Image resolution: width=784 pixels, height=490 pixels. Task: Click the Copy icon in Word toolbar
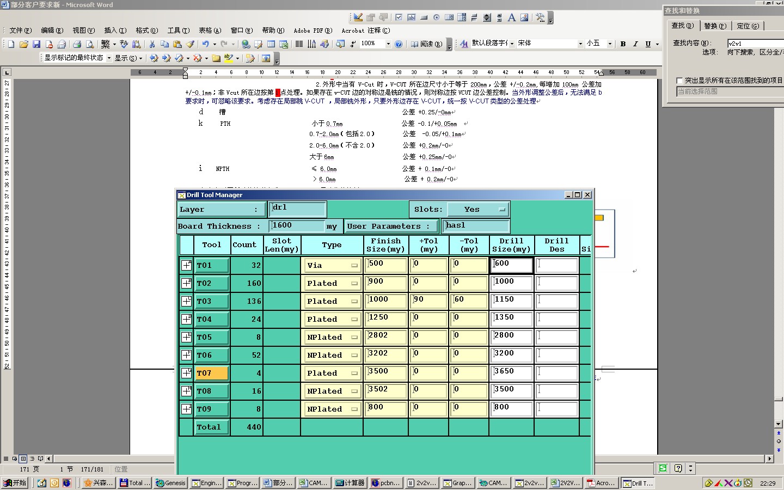pos(164,44)
